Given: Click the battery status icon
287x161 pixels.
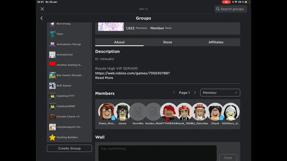Looking at the screenshot, I should (x=247, y=2).
